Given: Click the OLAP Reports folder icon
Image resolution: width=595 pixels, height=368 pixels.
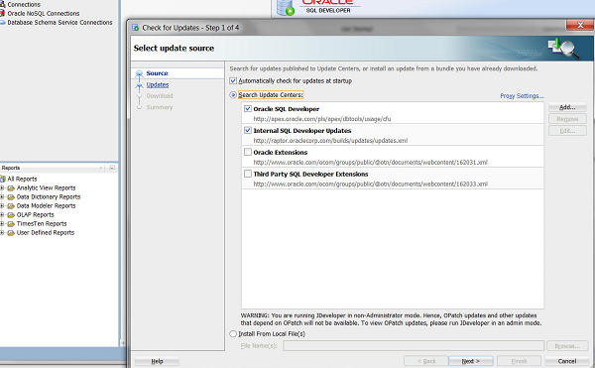Looking at the screenshot, I should pos(11,214).
